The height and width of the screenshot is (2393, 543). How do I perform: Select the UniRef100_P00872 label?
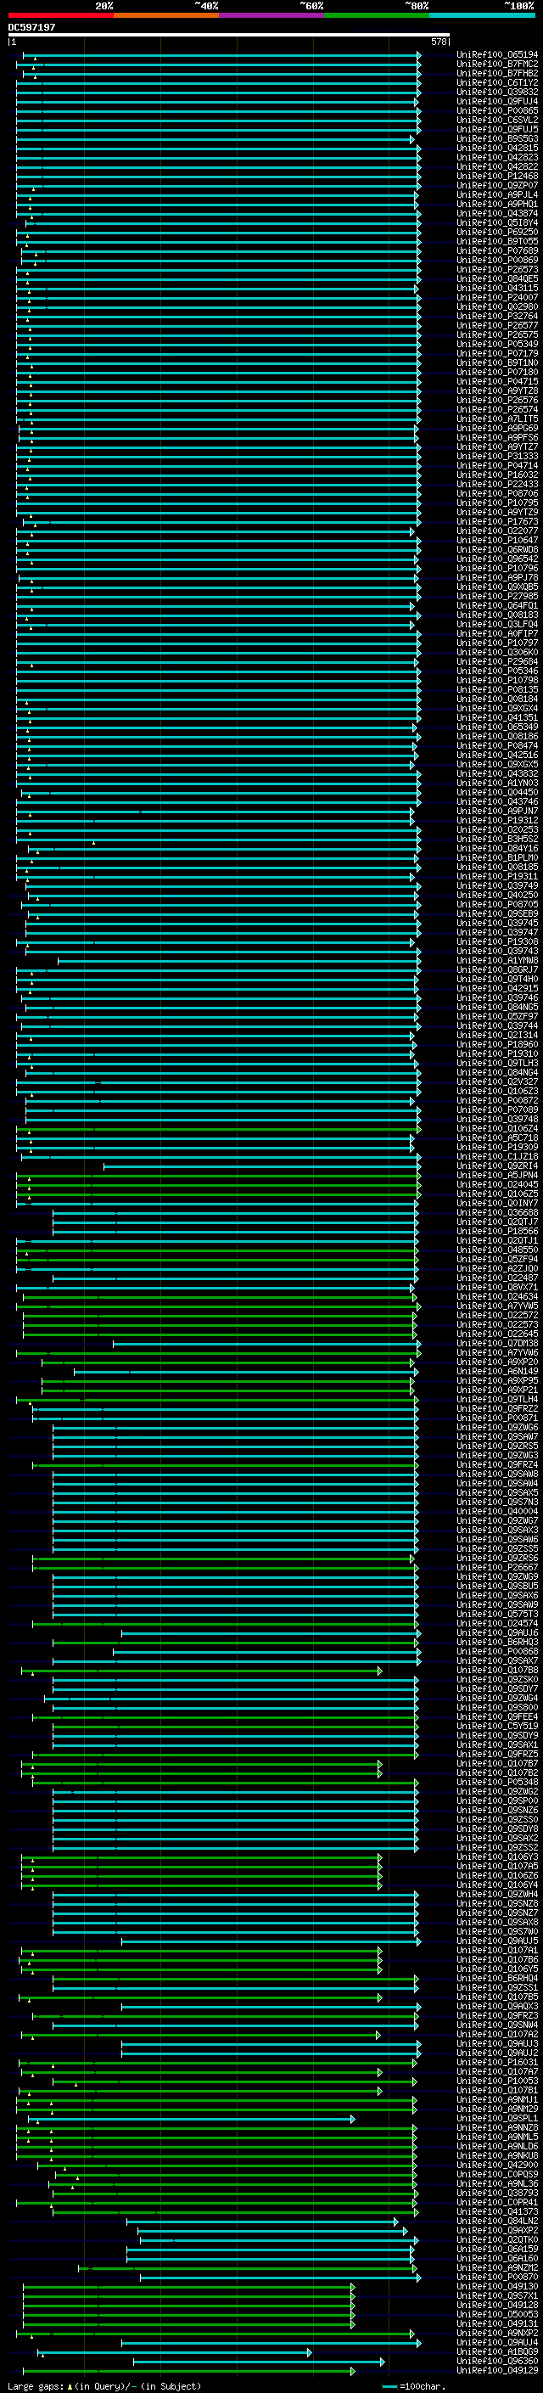pos(497,1100)
